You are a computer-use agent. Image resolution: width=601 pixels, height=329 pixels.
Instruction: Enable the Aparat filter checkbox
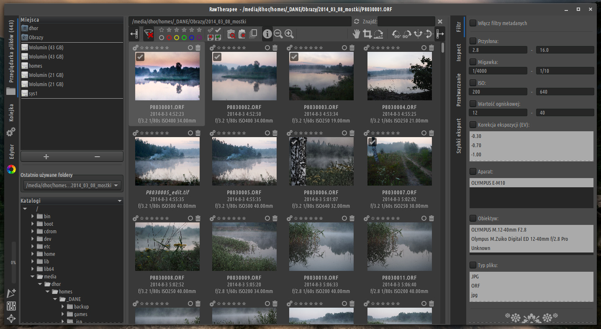pos(473,171)
